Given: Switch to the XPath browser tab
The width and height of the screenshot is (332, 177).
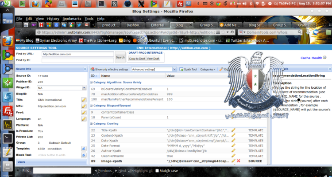Looking at the screenshot, I should click(304, 25).
